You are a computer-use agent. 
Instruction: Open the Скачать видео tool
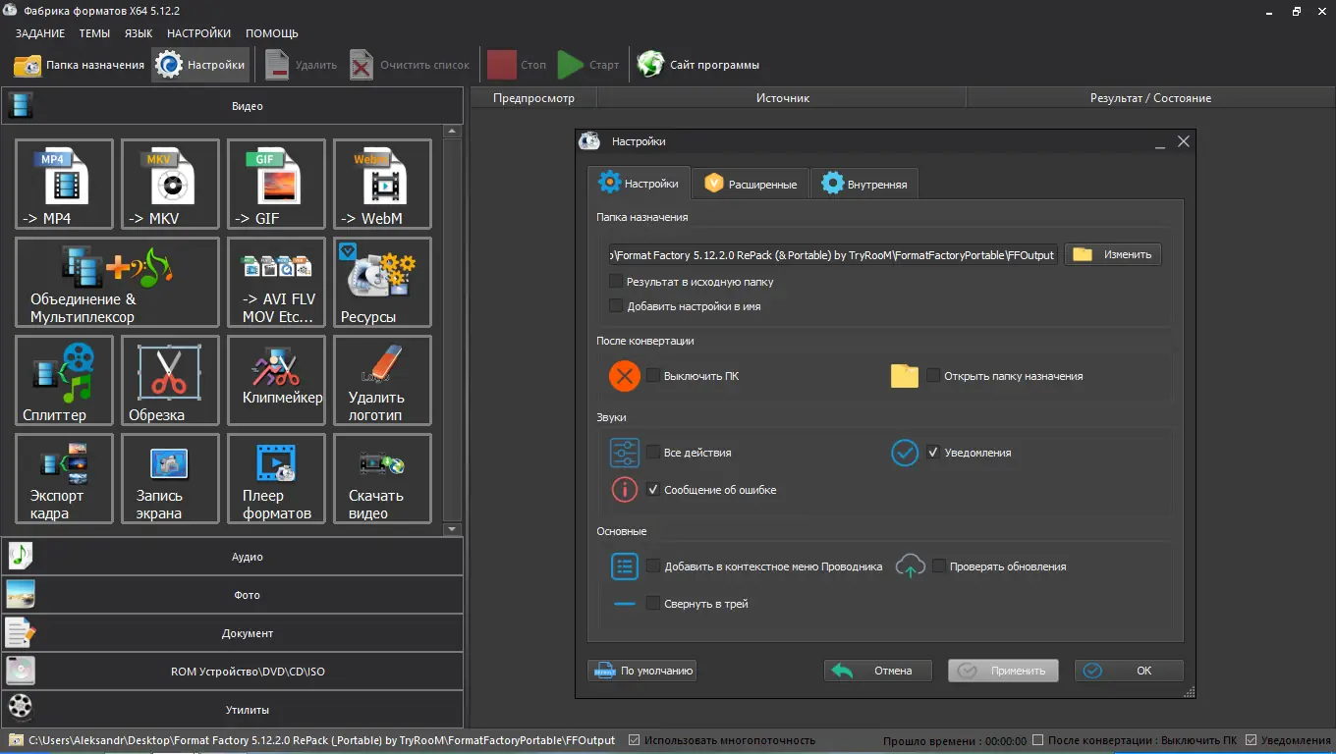coord(383,479)
